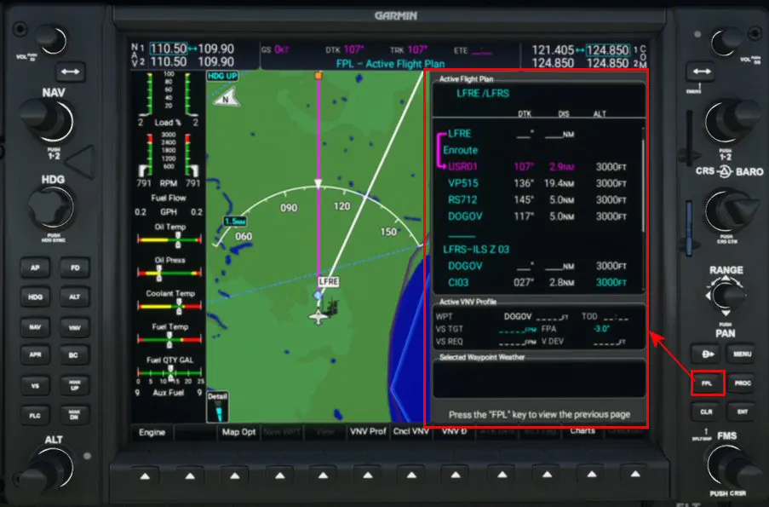Click the COM volume knob
This screenshot has height=507, width=769.
click(726, 41)
